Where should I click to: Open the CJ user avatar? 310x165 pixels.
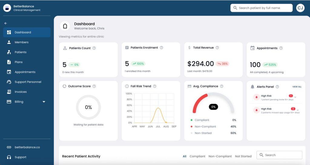(300, 8)
